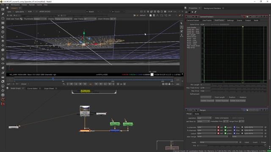Open the Merge nodes toolbar menu

(x=3, y=41)
